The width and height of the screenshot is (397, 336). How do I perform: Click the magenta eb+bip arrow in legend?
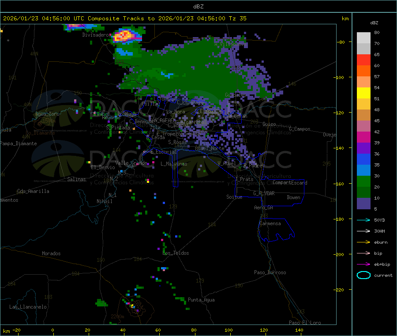click(x=363, y=264)
